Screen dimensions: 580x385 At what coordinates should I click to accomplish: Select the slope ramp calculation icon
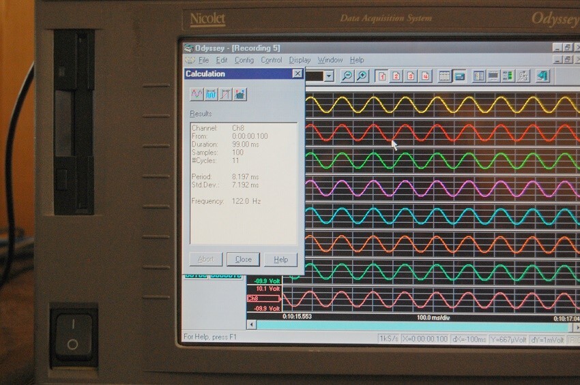[226, 94]
